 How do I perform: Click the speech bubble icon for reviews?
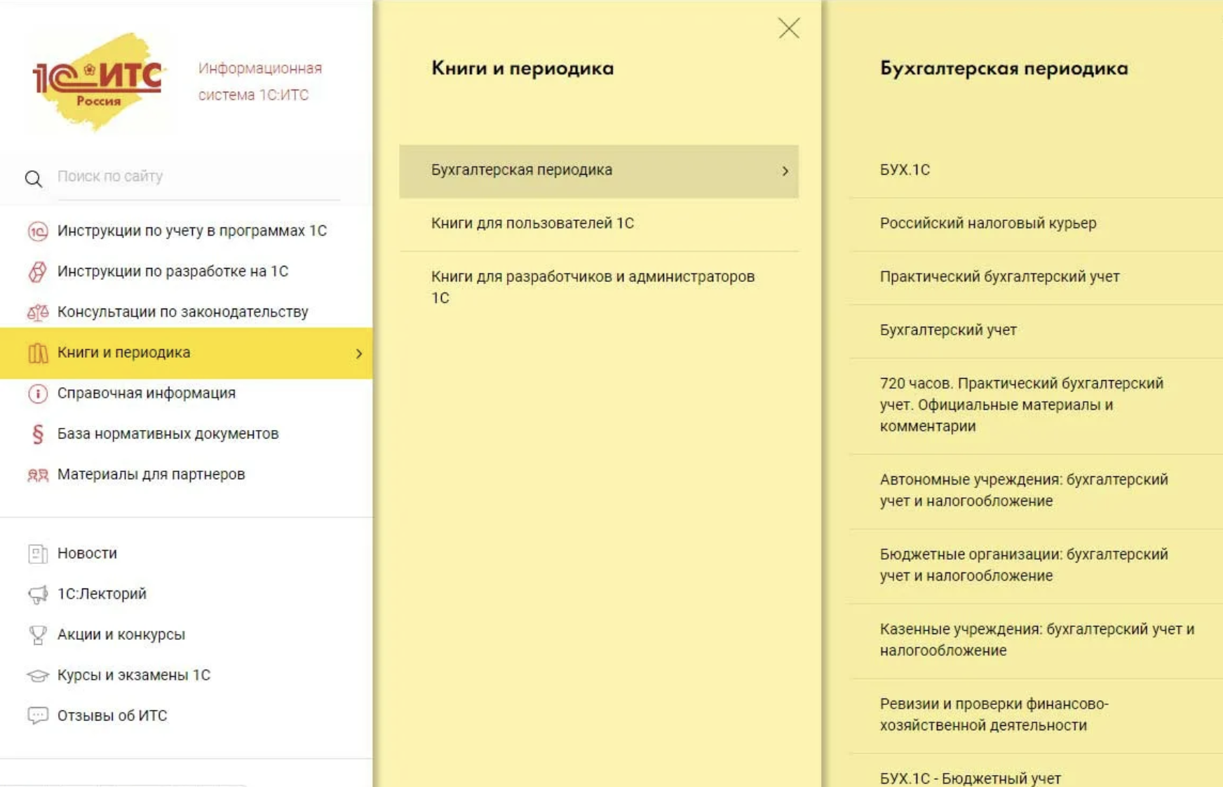(x=37, y=715)
